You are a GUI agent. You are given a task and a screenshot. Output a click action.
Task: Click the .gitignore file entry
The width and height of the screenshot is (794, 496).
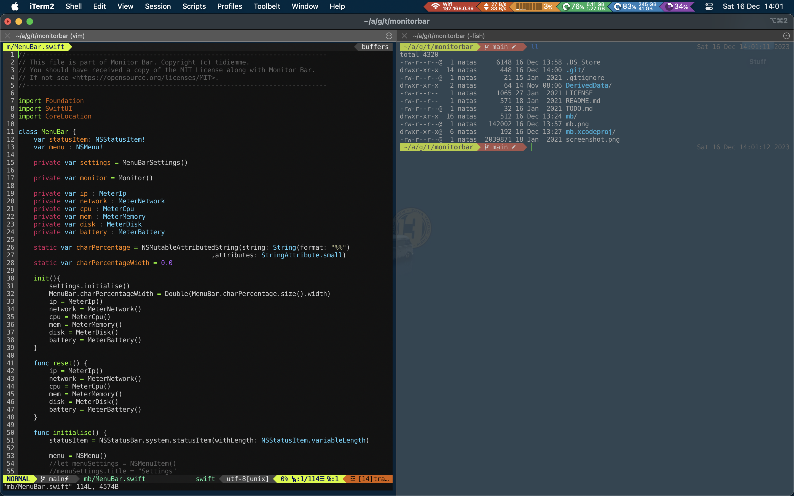585,78
